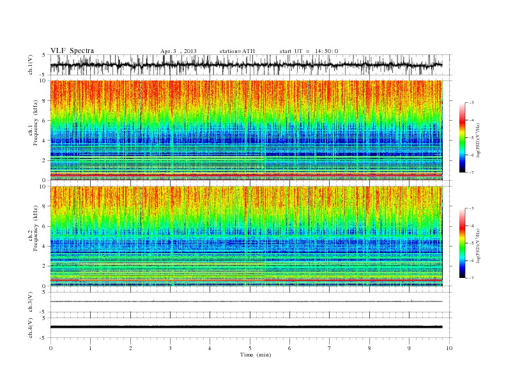
Task: Click the red low-frequency band in ch.1 spectrogram
Action: [x=246, y=175]
